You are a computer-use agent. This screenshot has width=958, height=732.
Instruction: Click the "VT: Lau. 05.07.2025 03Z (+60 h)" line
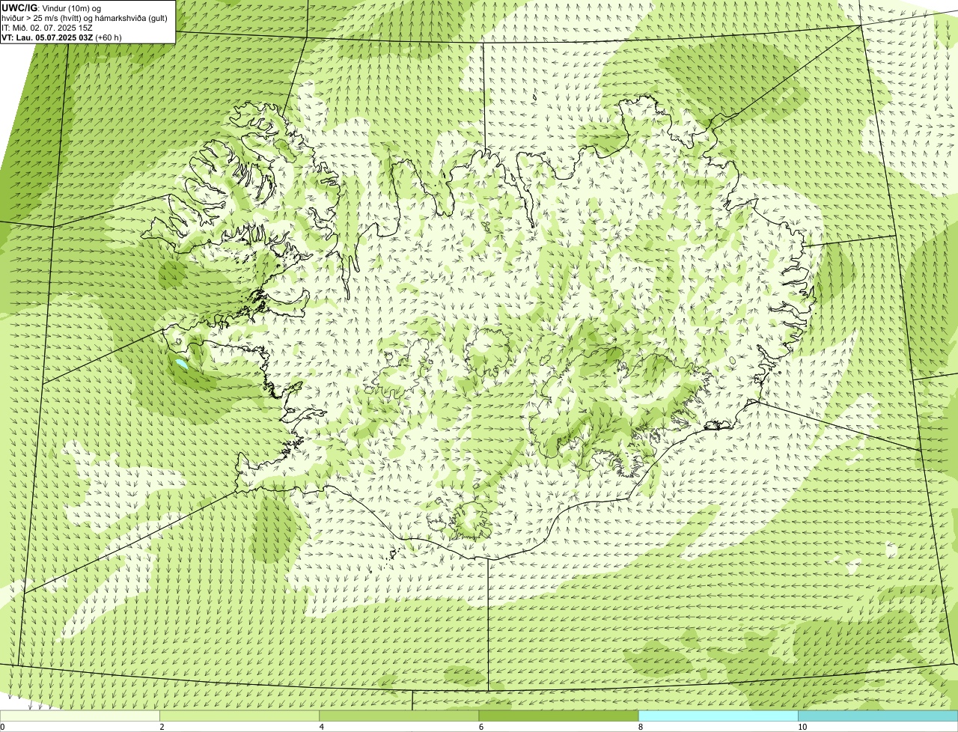(x=61, y=37)
